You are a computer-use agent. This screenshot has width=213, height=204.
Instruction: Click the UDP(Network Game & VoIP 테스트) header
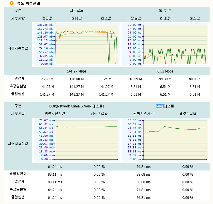pos(76,106)
